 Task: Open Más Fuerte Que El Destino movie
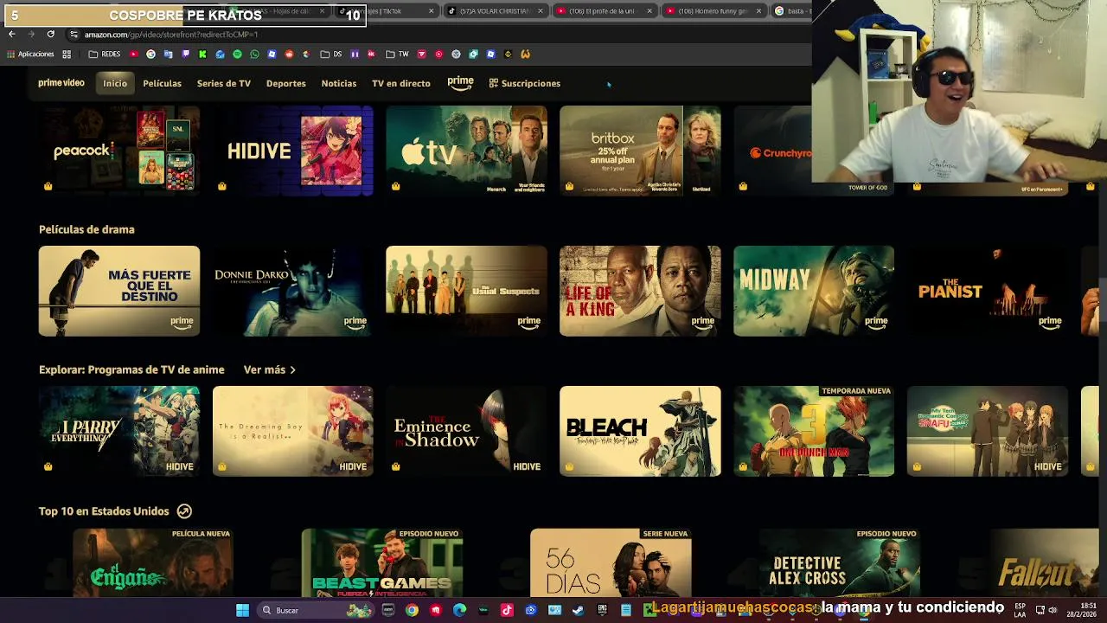coord(119,291)
